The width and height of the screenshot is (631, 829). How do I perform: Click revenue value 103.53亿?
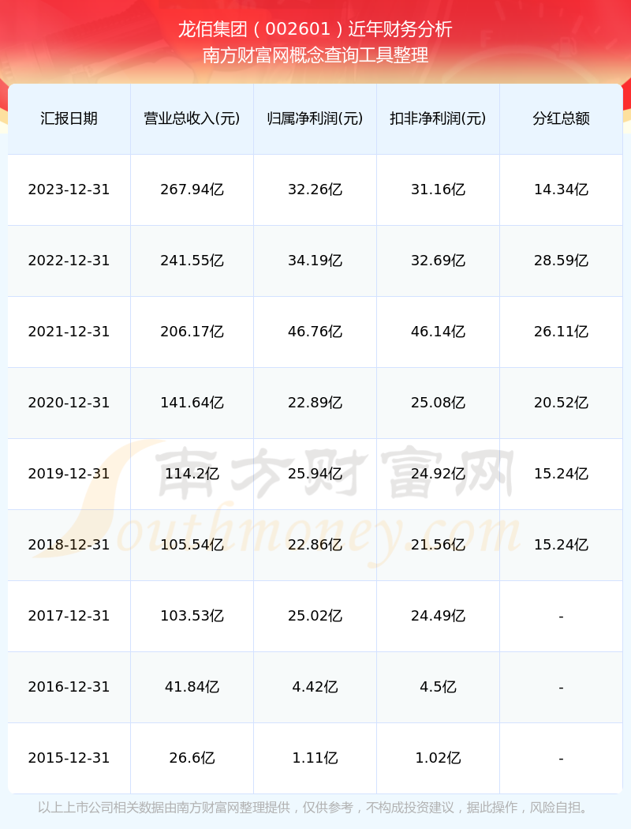click(192, 616)
